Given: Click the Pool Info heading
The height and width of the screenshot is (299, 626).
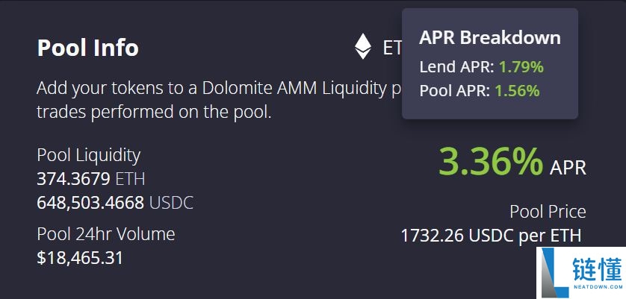Looking at the screenshot, I should pos(87,48).
